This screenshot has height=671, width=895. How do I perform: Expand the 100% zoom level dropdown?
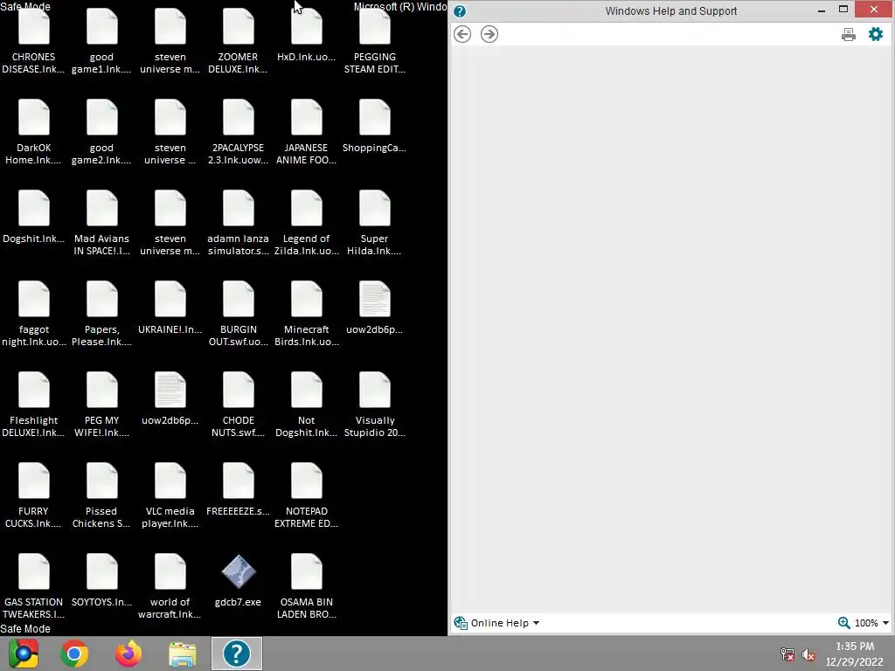pyautogui.click(x=886, y=623)
